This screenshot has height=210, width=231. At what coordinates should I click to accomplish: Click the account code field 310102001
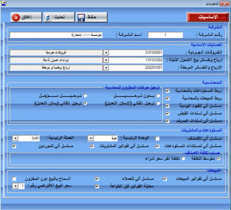tap(136, 52)
